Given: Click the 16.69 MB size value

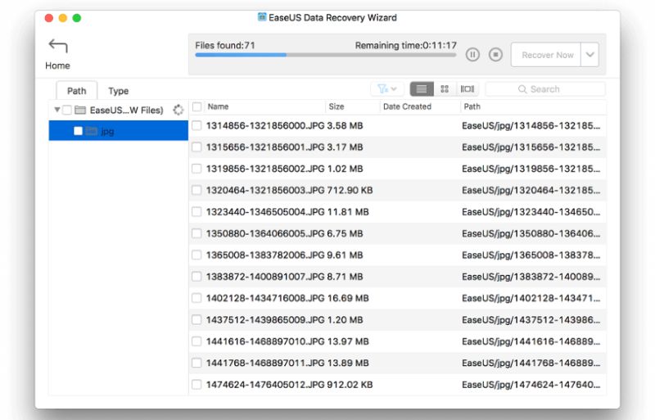Looking at the screenshot, I should 347,298.
